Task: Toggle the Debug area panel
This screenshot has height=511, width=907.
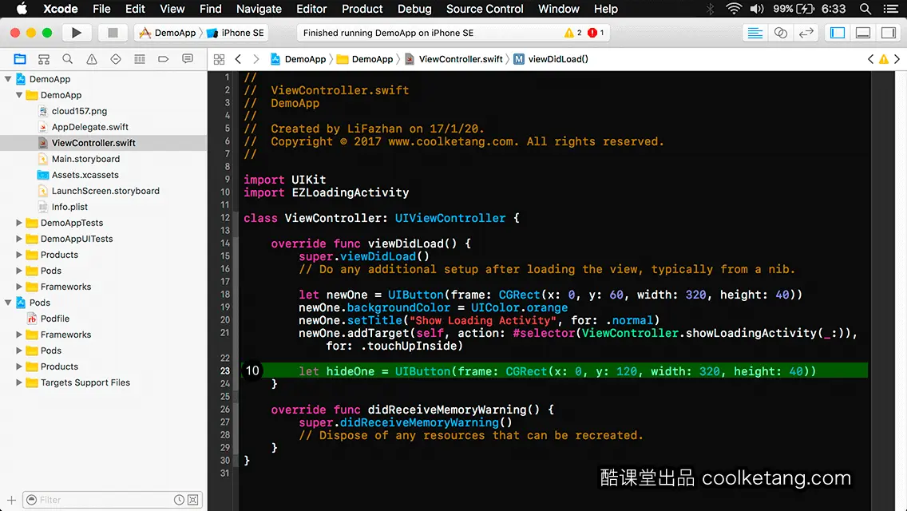Action: click(x=863, y=33)
